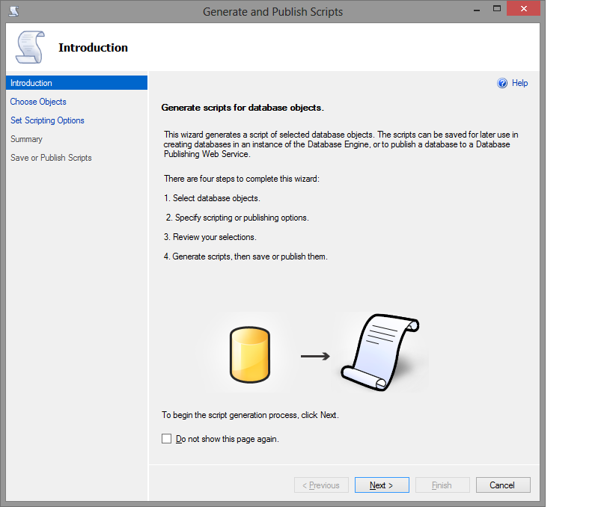This screenshot has height=507, width=613.
Task: Minimize the Generate and Publish Scripts window
Action: [477, 10]
